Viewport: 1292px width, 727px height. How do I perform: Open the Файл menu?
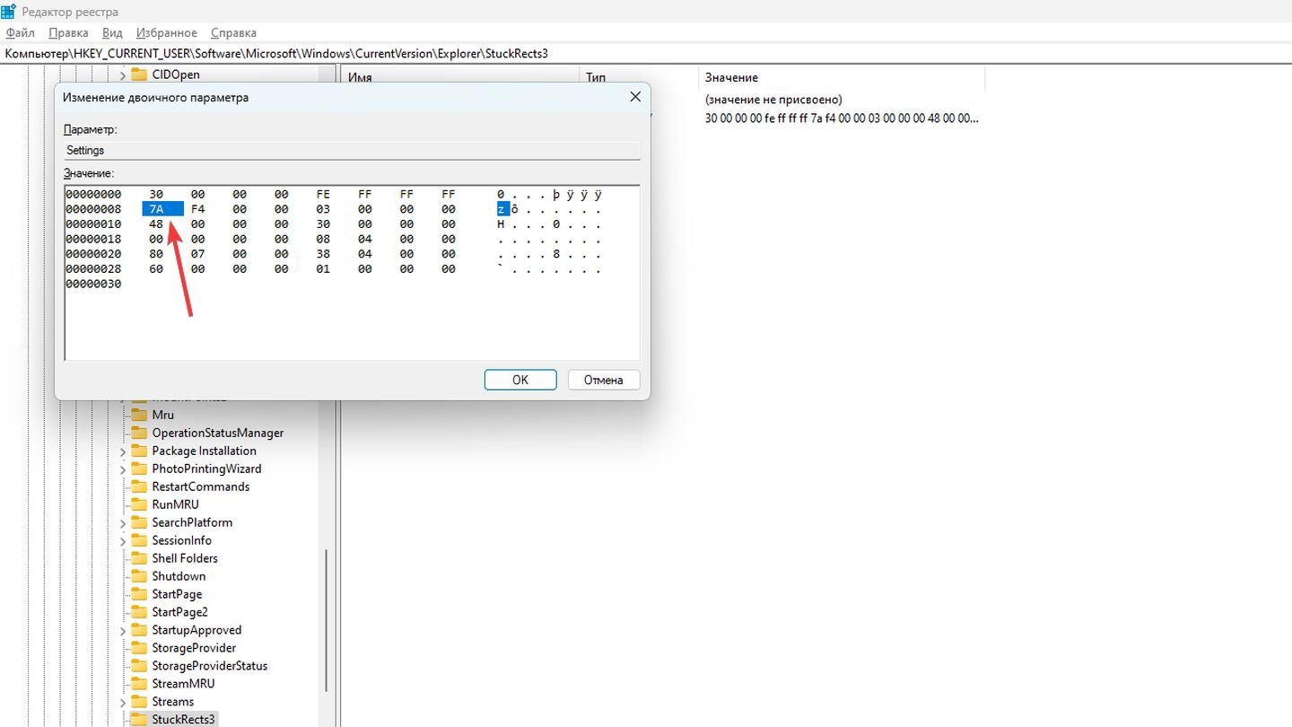(20, 32)
